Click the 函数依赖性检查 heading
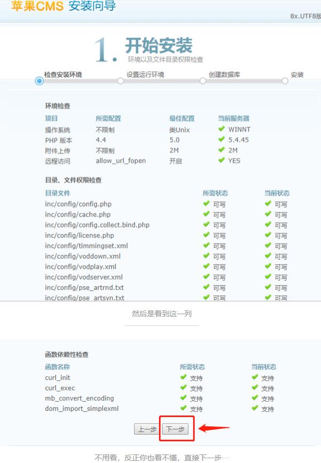This screenshot has height=463, width=321. (67, 354)
